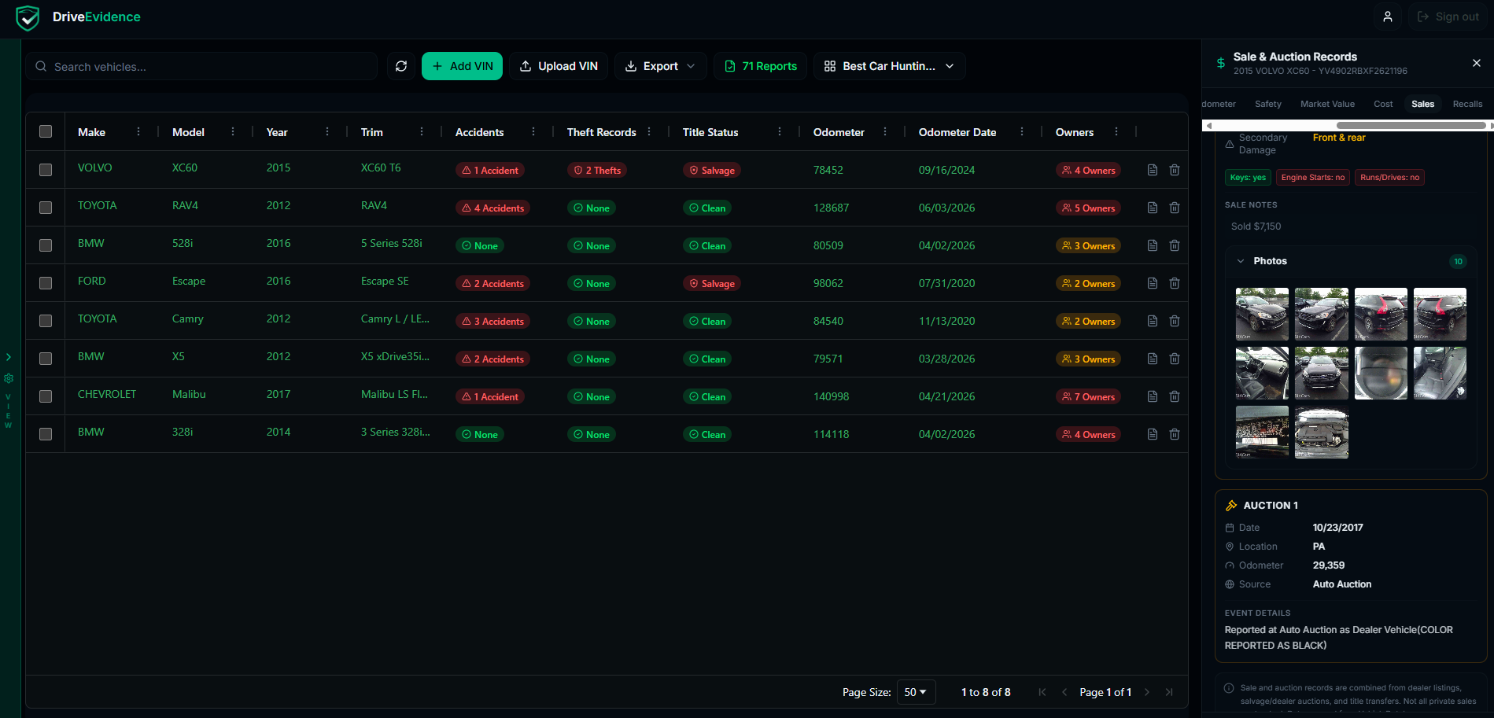Check the TOYOTA RAV4 row checkbox
1494x718 pixels.
pyautogui.click(x=46, y=208)
